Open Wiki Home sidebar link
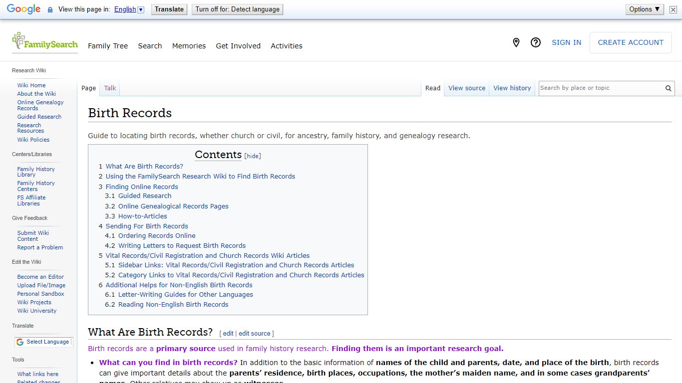682x383 pixels. pyautogui.click(x=31, y=85)
